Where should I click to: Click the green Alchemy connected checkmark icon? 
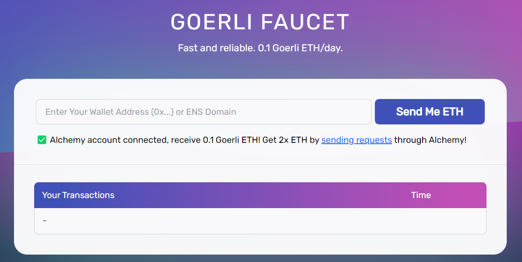[42, 140]
